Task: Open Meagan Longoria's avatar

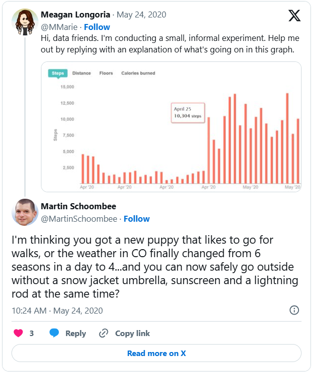Action: pos(25,22)
